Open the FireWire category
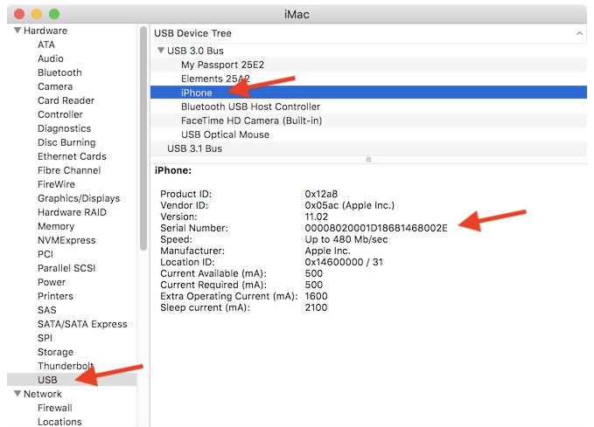The width and height of the screenshot is (594, 427). 56,184
